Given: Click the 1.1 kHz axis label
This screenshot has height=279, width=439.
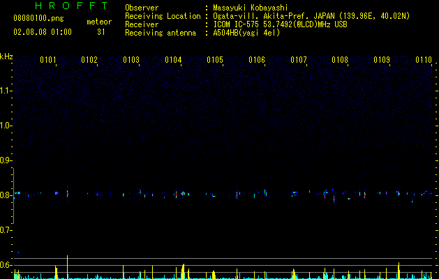Looking at the screenshot, I should point(6,91).
